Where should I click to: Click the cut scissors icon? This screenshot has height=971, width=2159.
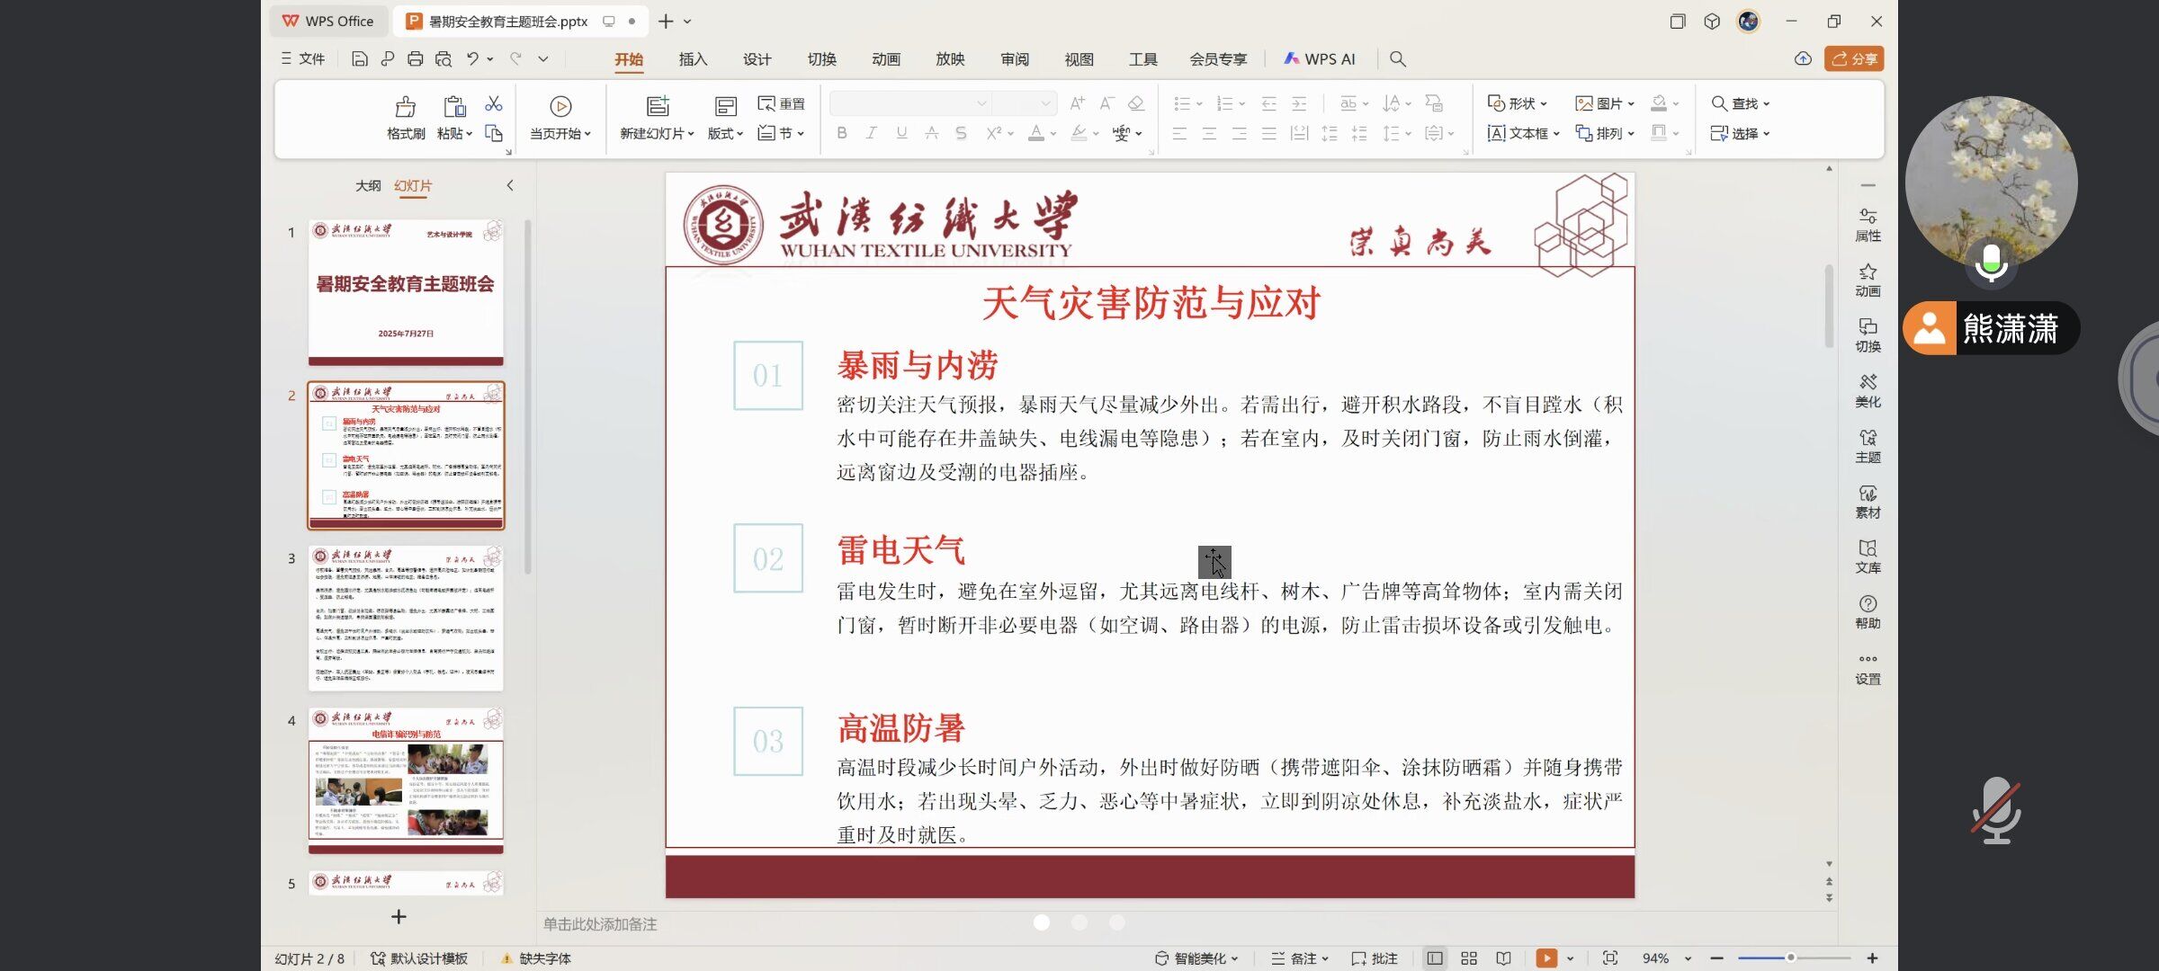493,104
